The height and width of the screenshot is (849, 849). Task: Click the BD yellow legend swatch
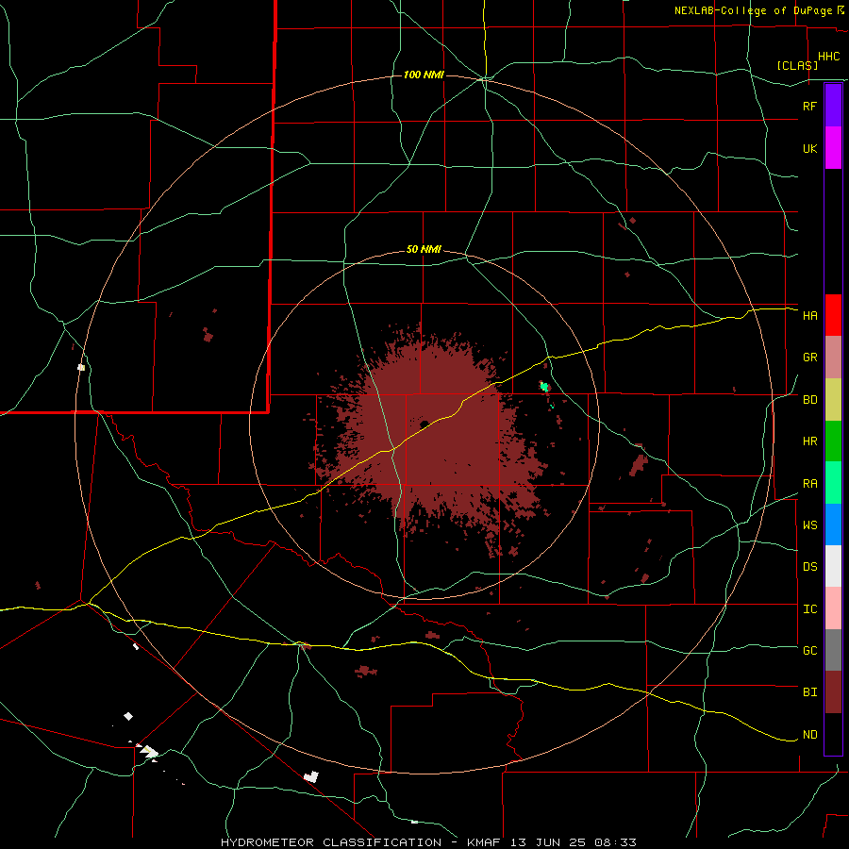coord(833,399)
